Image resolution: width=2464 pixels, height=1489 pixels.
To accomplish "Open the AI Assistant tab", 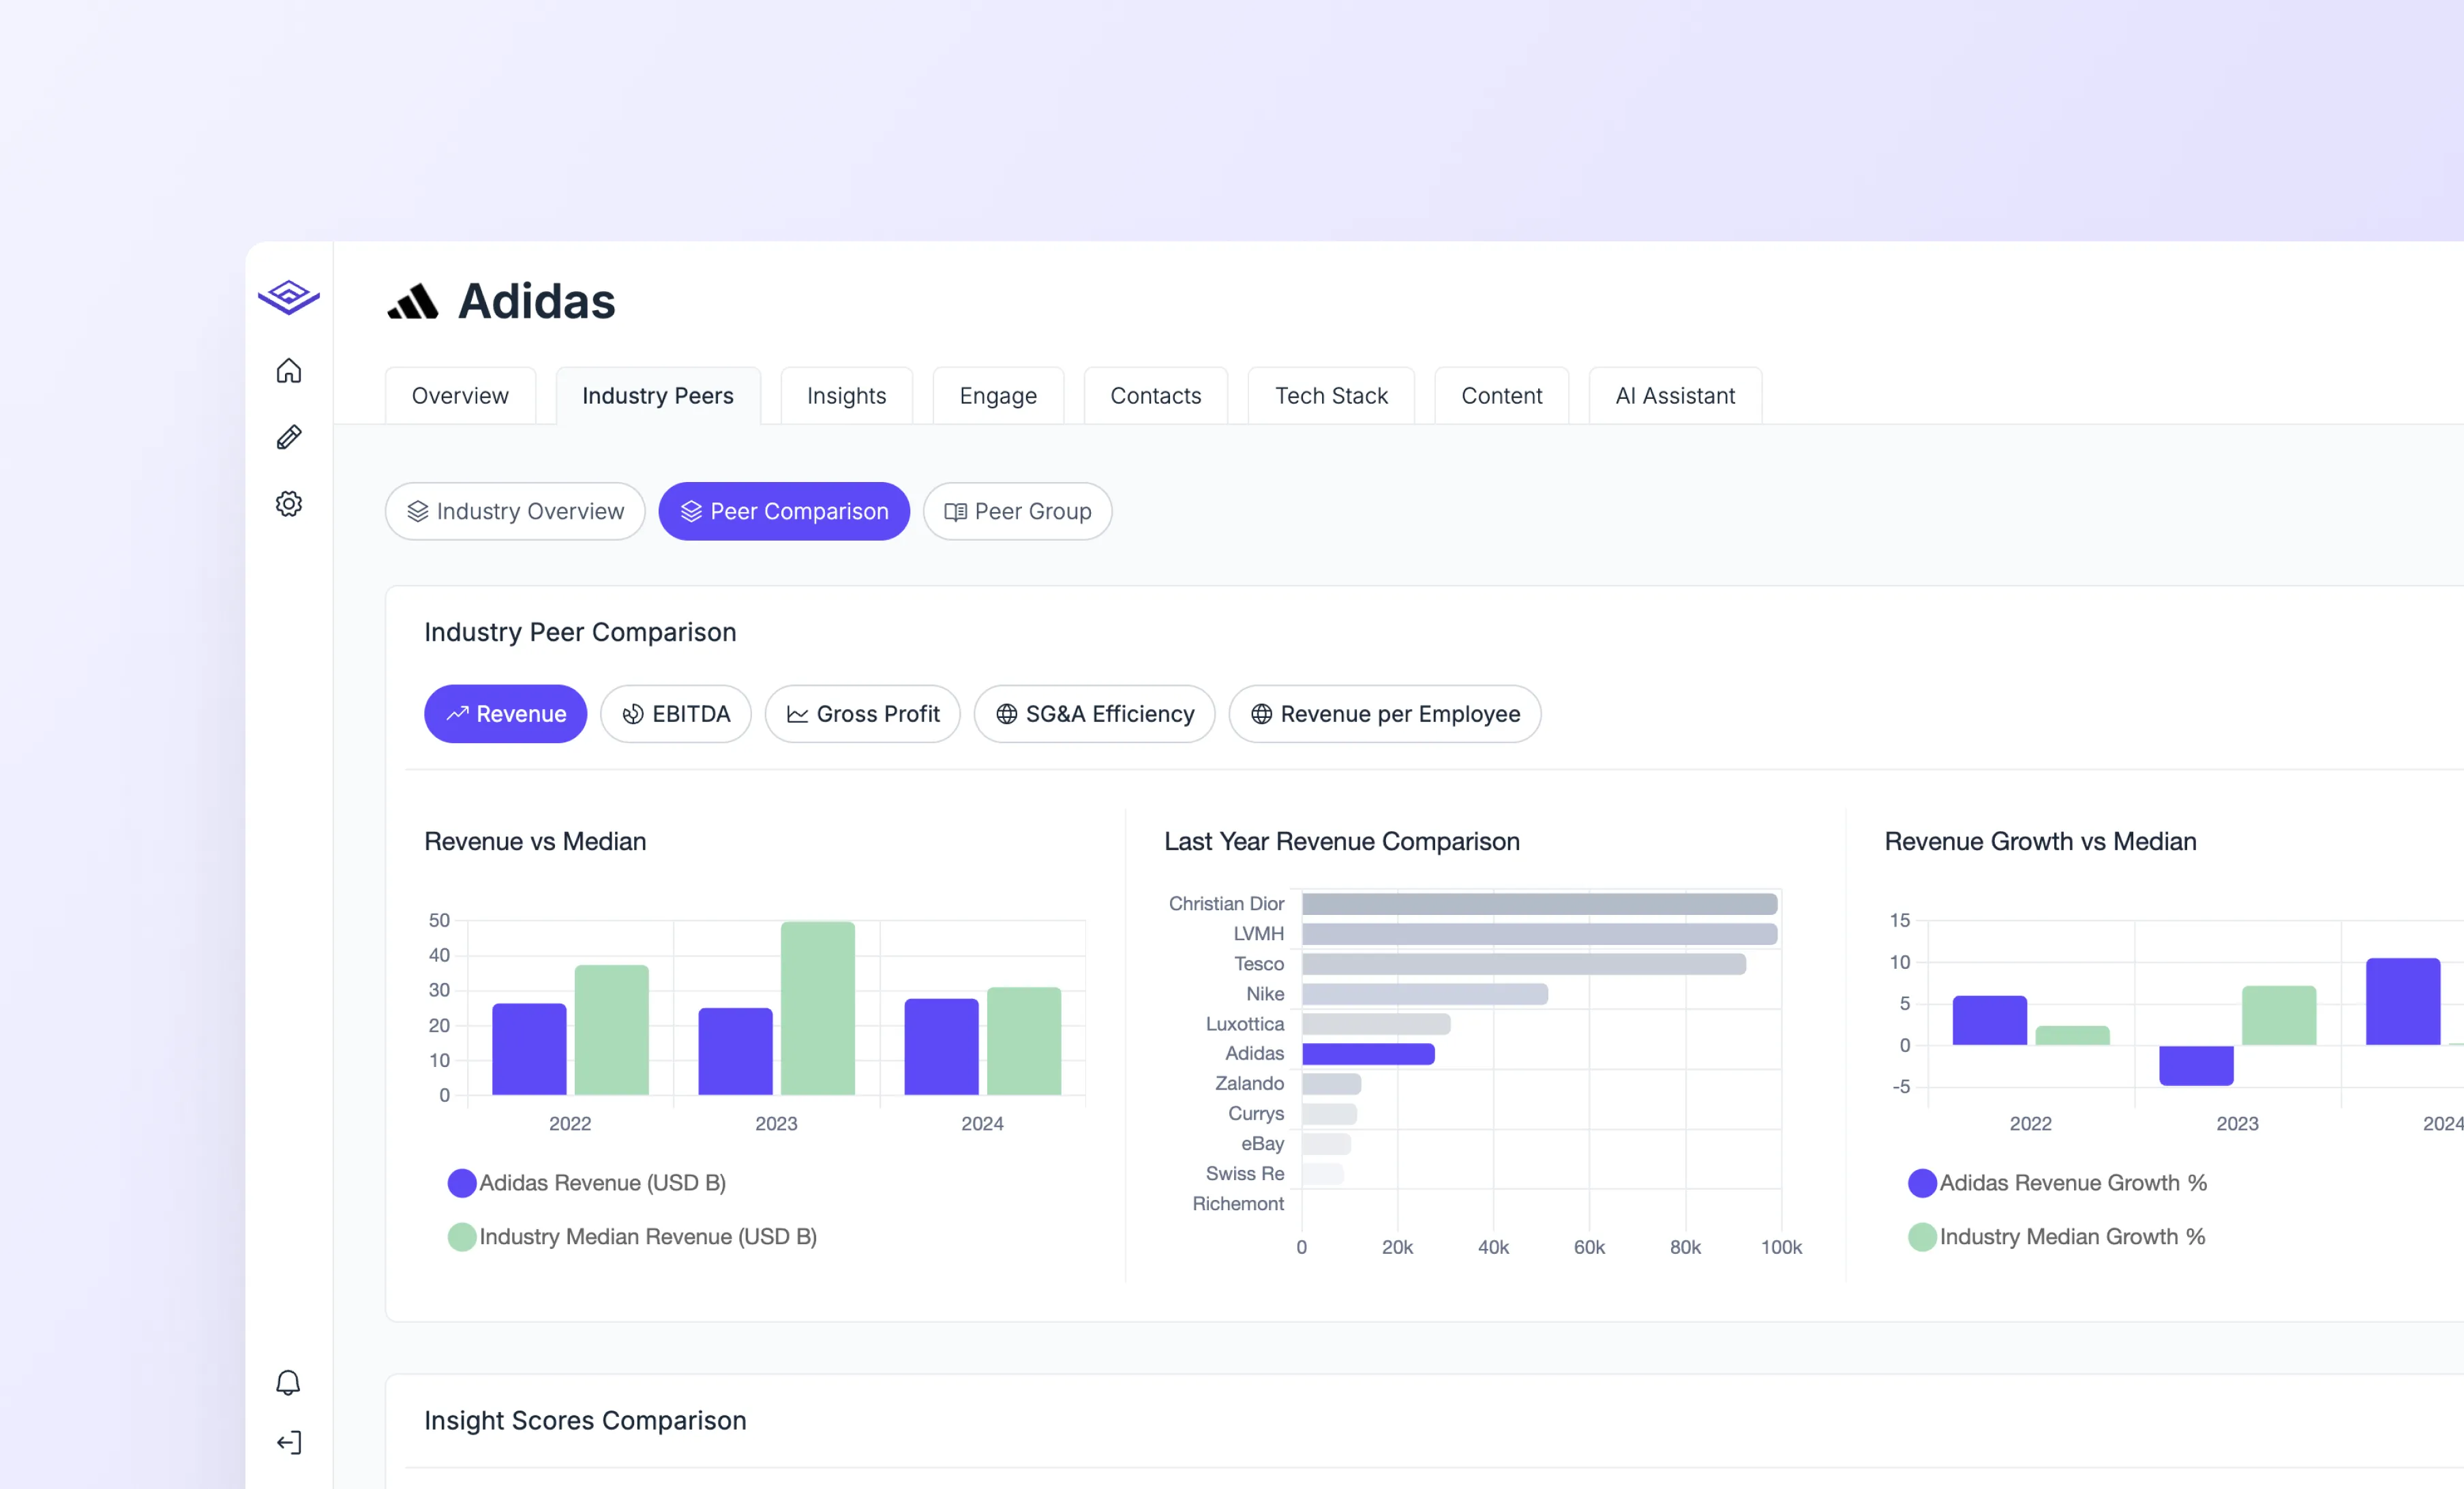I will coord(1675,396).
